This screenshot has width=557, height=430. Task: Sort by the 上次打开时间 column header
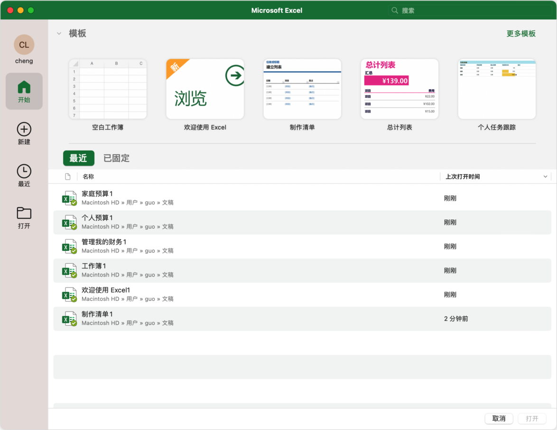click(463, 177)
